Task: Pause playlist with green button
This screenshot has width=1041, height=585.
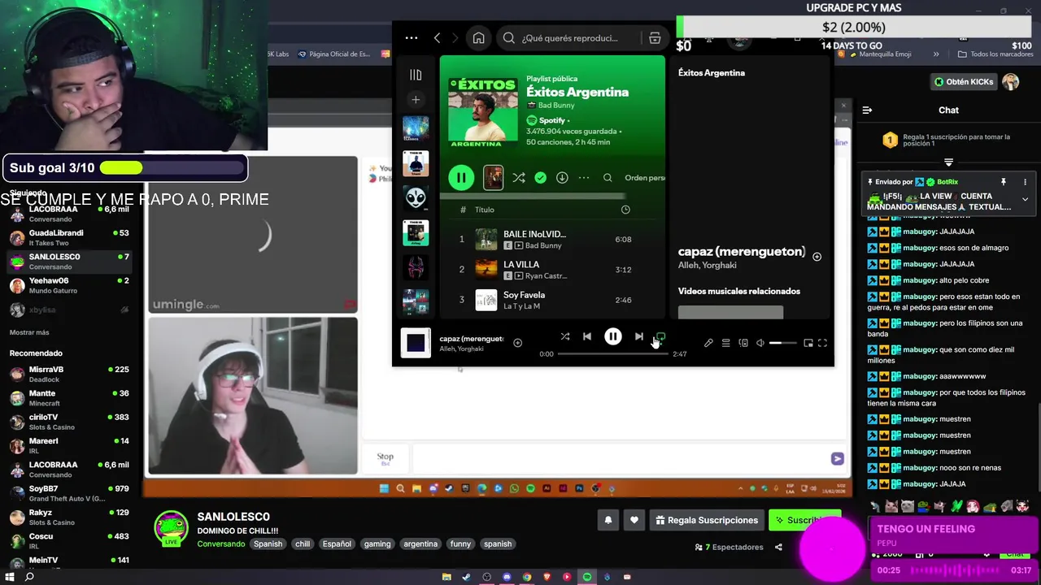Action: (461, 177)
